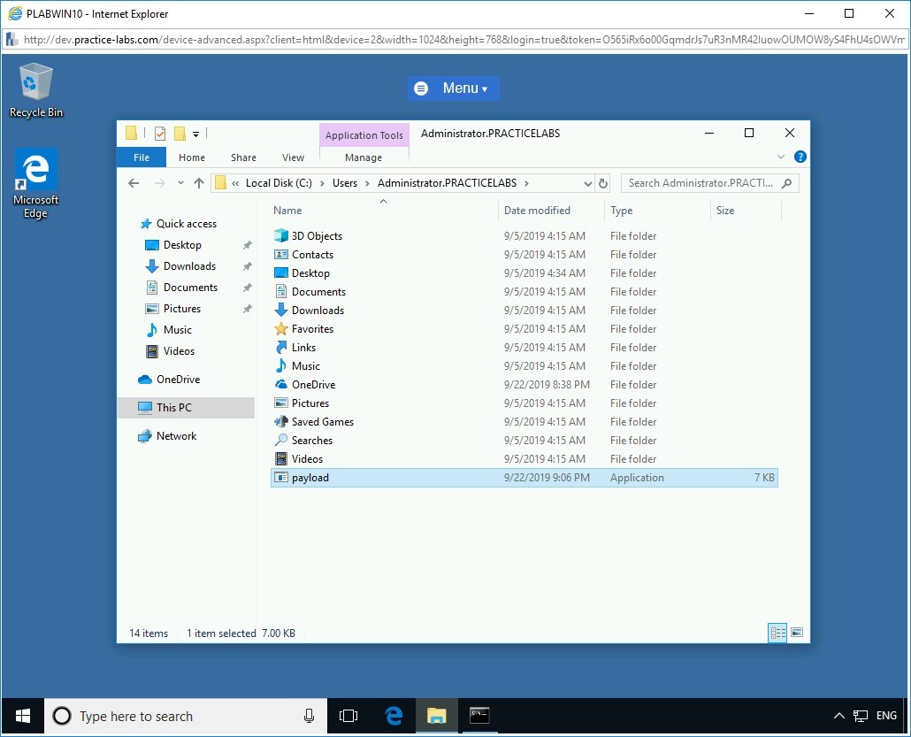Image resolution: width=911 pixels, height=737 pixels.
Task: Open recent locations dropdown arrow
Action: coord(180,183)
